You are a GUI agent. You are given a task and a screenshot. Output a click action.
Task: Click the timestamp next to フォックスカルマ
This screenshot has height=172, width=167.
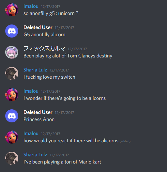[77, 49]
